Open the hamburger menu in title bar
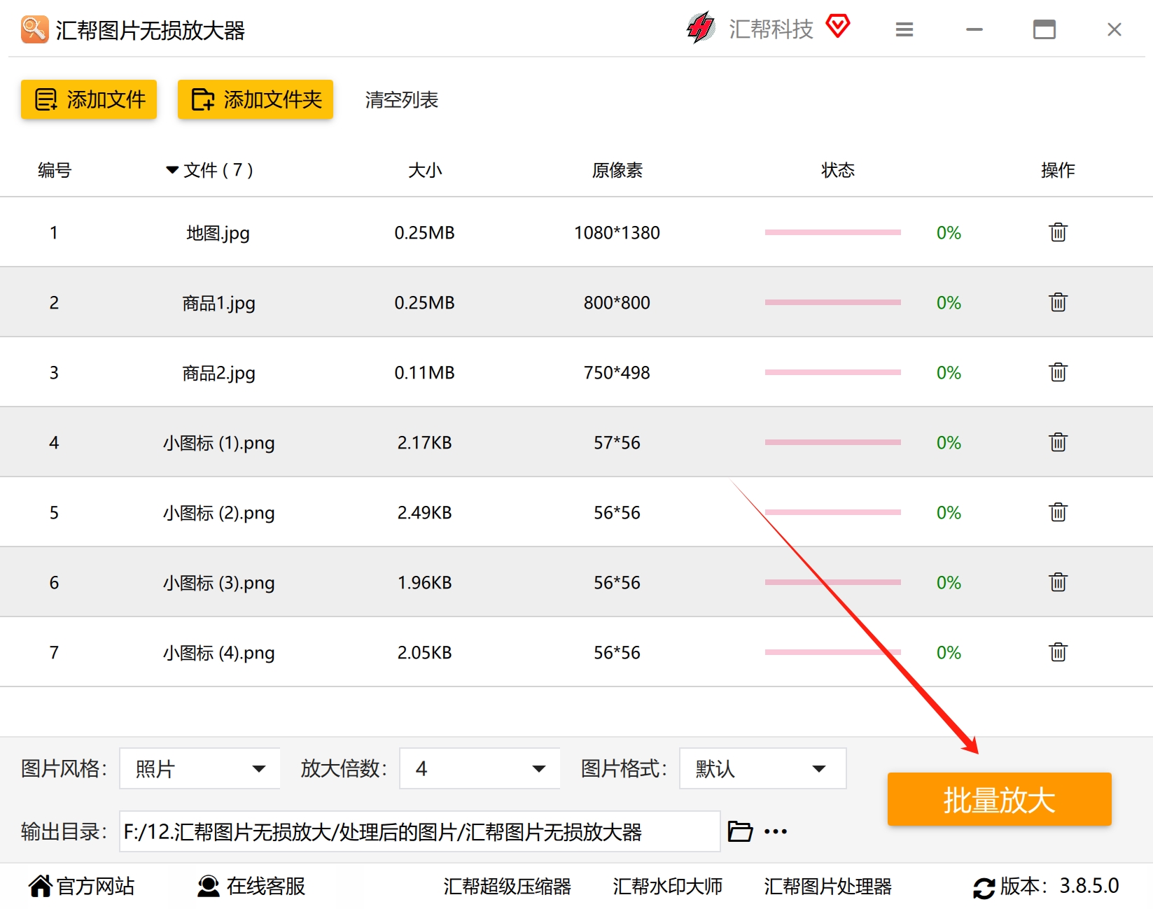Viewport: 1153px width, 909px height. pyautogui.click(x=904, y=29)
